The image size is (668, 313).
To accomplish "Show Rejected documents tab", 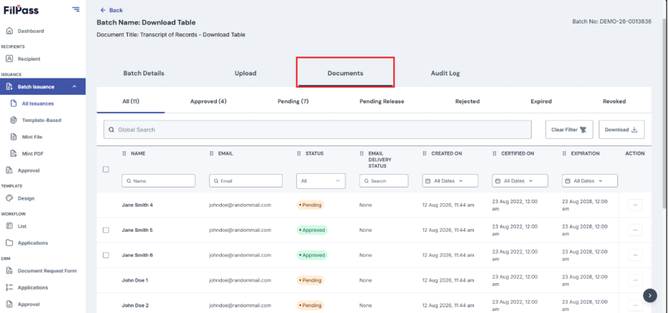I will click(467, 101).
